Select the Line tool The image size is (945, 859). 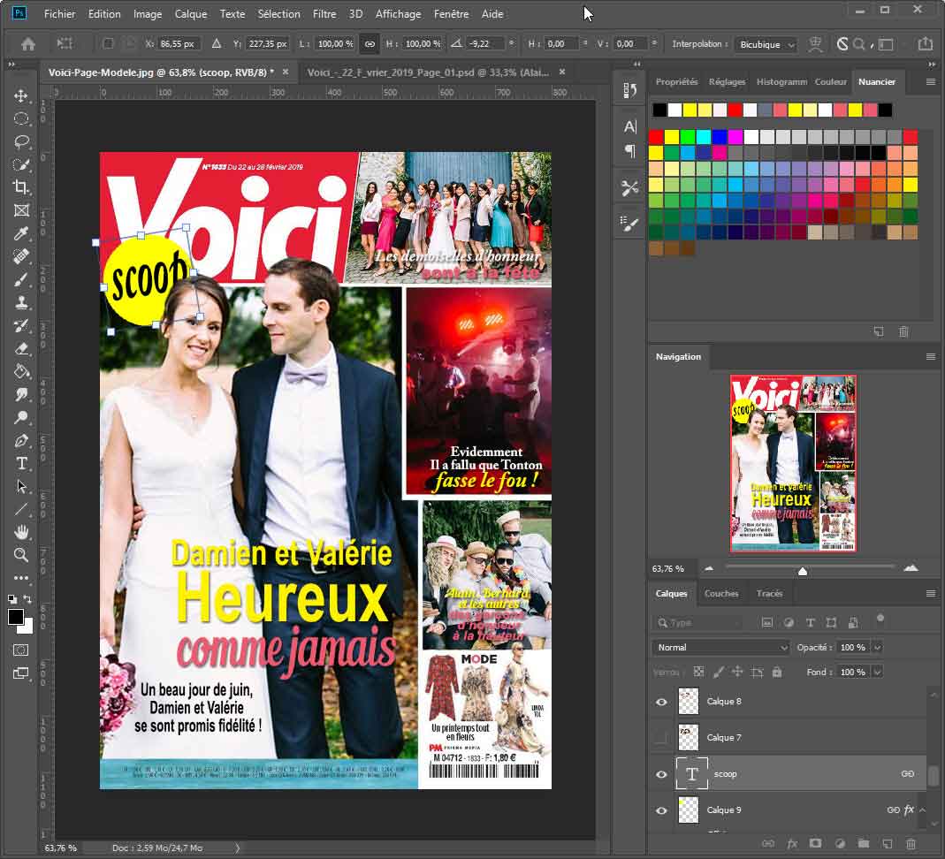(x=21, y=509)
